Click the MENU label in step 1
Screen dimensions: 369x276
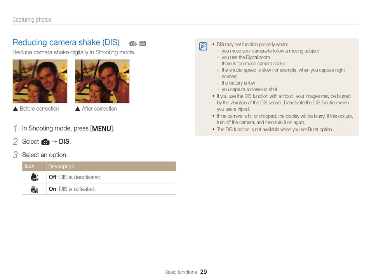click(x=101, y=128)
